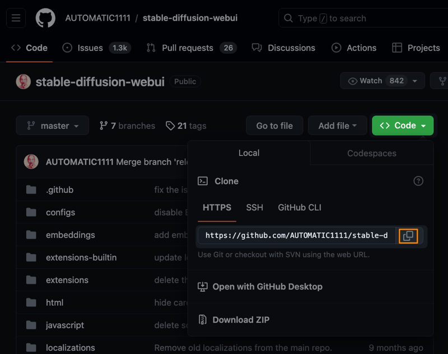View the 7 branches link
The width and height of the screenshot is (448, 354).
[x=128, y=125]
